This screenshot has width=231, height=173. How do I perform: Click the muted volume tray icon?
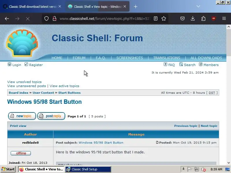pos(204,169)
